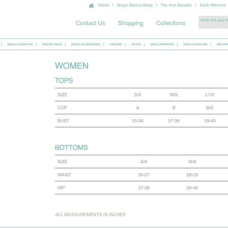Screen dimensions: 228x228
Task: Open the Collections menu
Action: pyautogui.click(x=171, y=23)
